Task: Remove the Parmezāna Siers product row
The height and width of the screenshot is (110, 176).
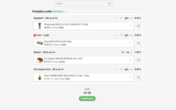Action: 138,77
